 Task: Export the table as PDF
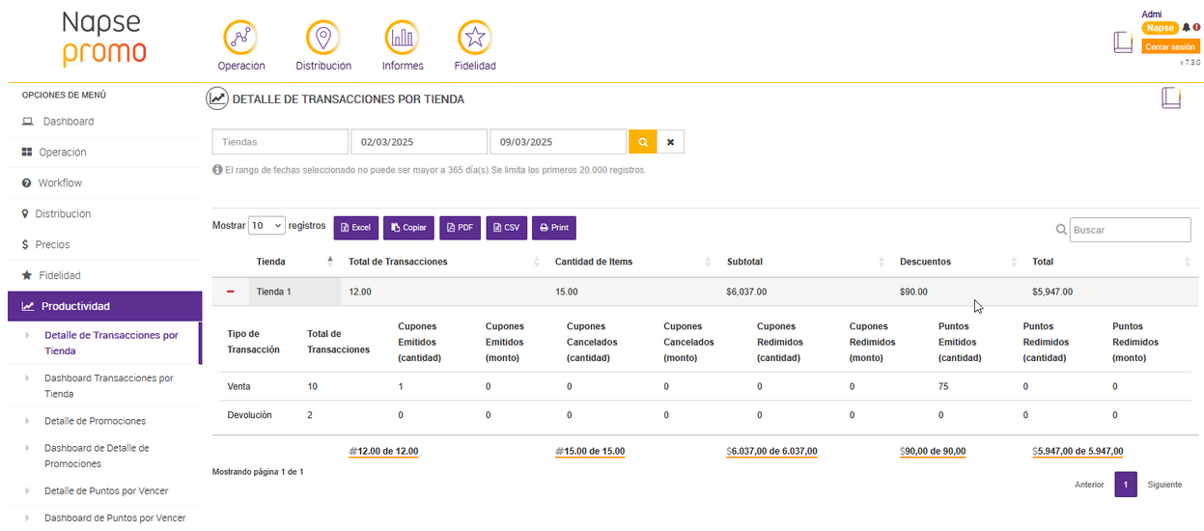(460, 228)
